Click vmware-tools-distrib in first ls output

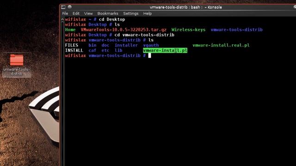pyautogui.click(x=236, y=30)
